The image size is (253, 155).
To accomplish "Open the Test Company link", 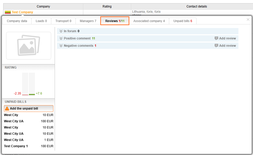I will pos(22,12).
